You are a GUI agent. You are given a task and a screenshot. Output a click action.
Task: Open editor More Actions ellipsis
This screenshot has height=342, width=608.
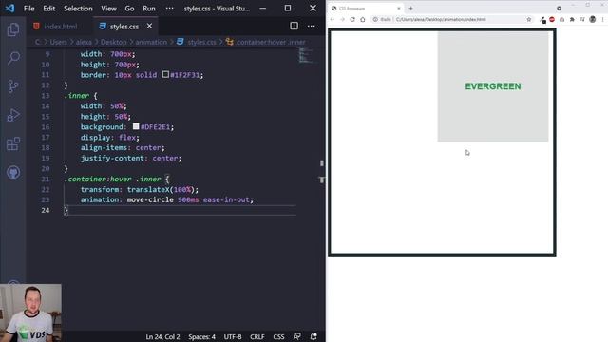pyautogui.click(x=311, y=26)
